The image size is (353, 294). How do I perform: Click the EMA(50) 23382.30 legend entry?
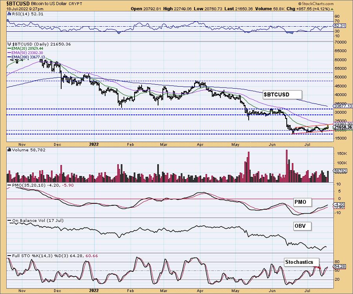click(x=27, y=53)
